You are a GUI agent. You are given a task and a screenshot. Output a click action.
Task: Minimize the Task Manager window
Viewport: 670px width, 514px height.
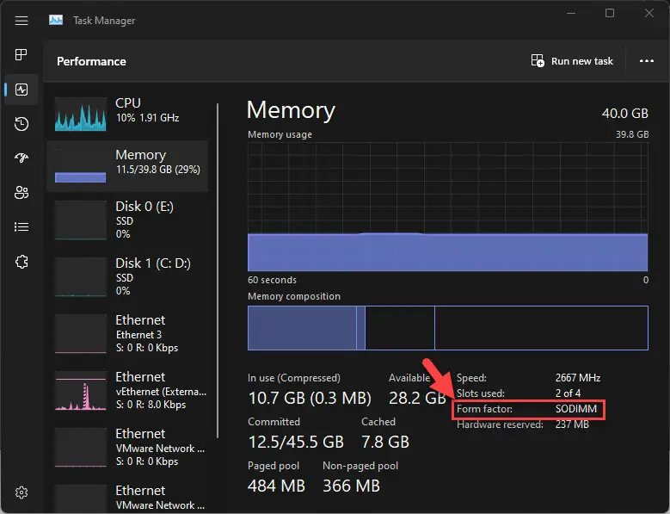tap(571, 13)
